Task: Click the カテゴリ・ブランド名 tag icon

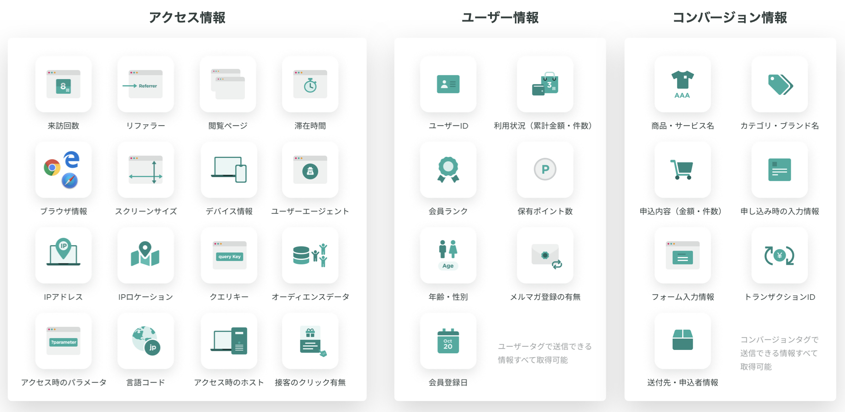Action: (780, 85)
